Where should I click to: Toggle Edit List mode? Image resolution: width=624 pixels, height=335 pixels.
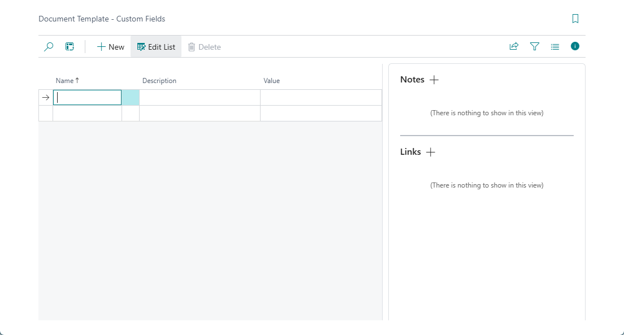[156, 47]
